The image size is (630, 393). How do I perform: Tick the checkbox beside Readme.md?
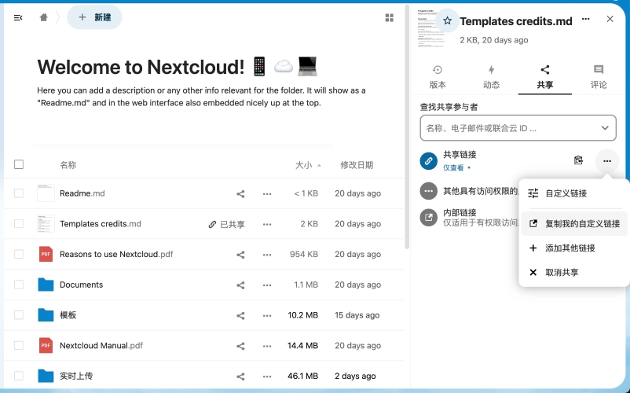19,193
